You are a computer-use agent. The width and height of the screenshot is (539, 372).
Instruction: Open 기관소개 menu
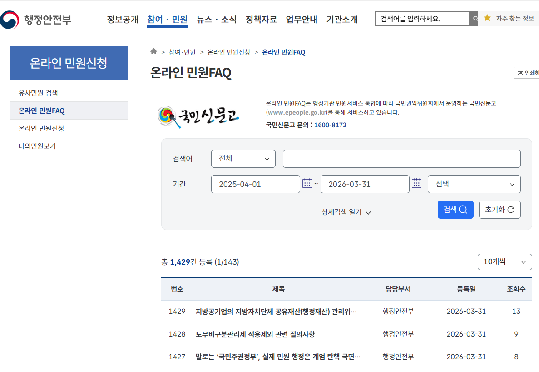pyautogui.click(x=342, y=19)
